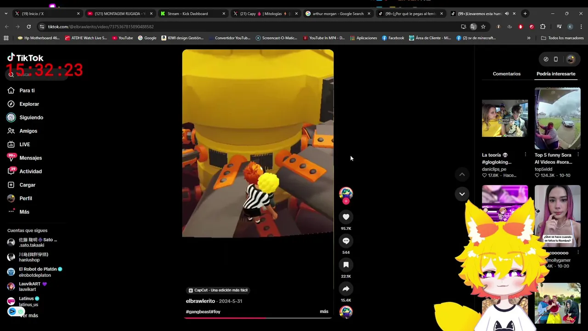
Task: Switch to the Inicio / X browser tab
Action: 47,14
